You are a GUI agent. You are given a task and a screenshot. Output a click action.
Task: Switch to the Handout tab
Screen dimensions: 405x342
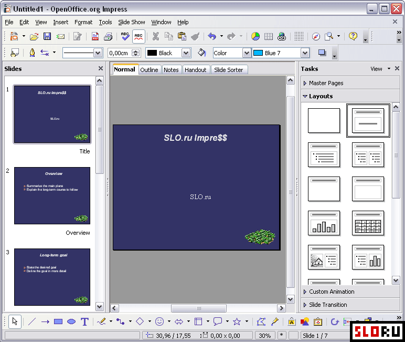click(196, 70)
